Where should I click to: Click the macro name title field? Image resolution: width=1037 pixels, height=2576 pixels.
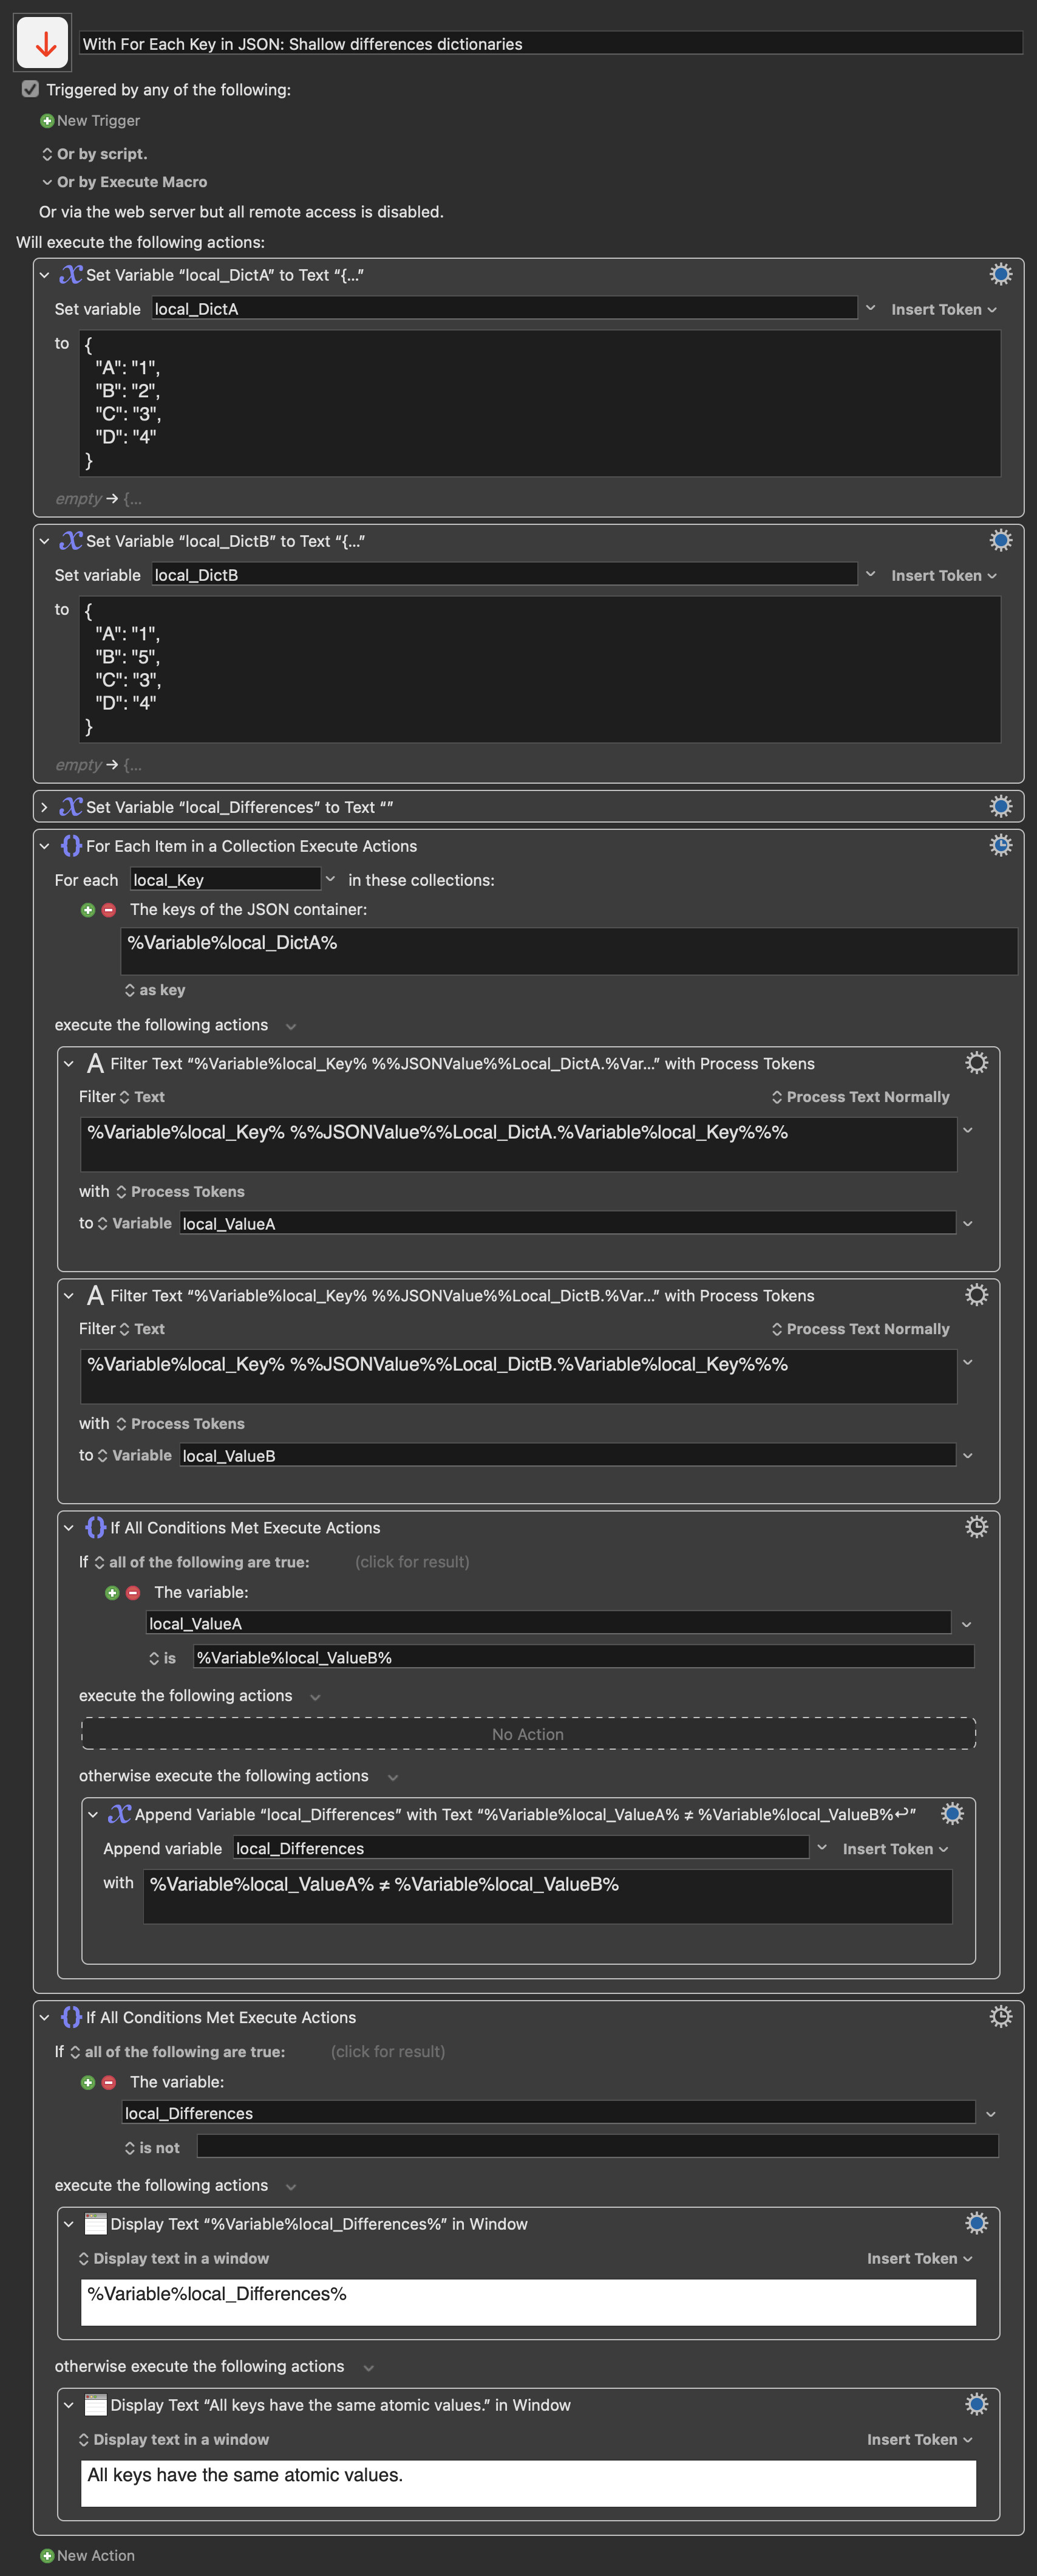(x=551, y=43)
